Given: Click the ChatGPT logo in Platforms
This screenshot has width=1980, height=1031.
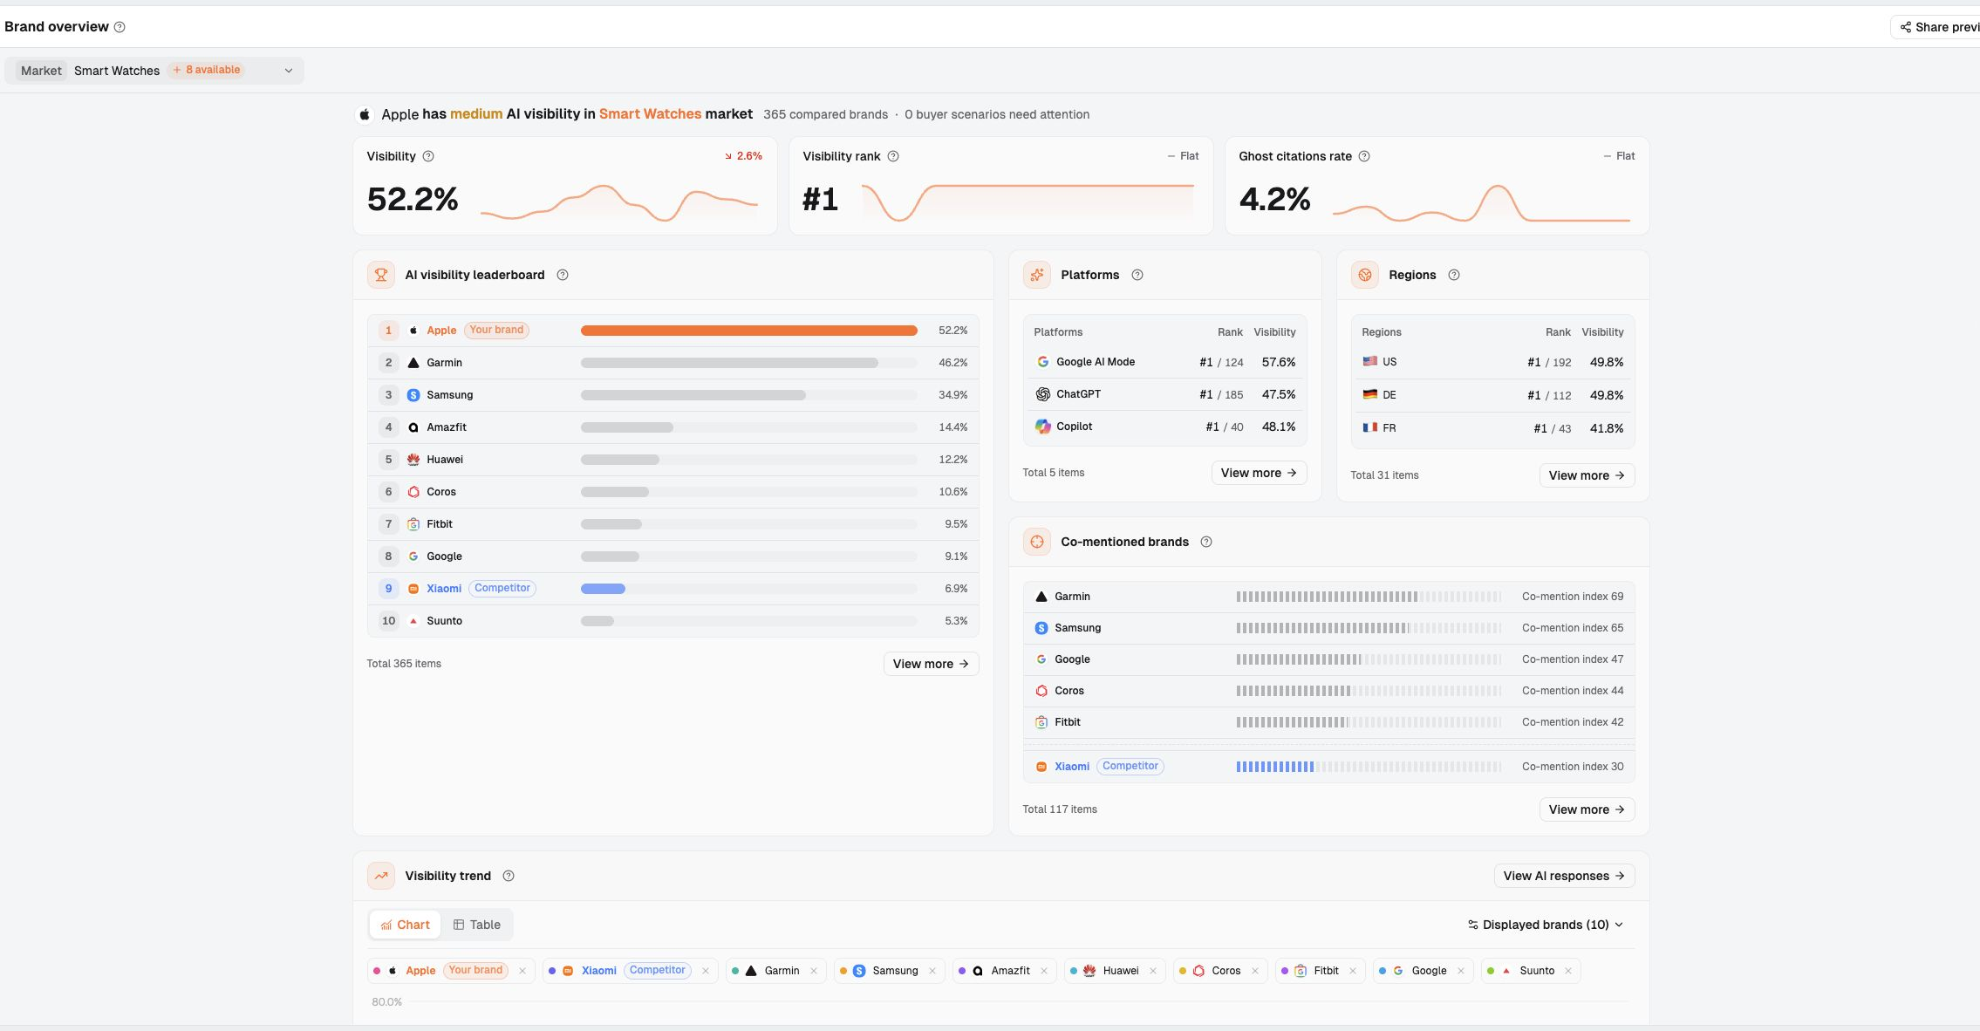Looking at the screenshot, I should pos(1042,394).
